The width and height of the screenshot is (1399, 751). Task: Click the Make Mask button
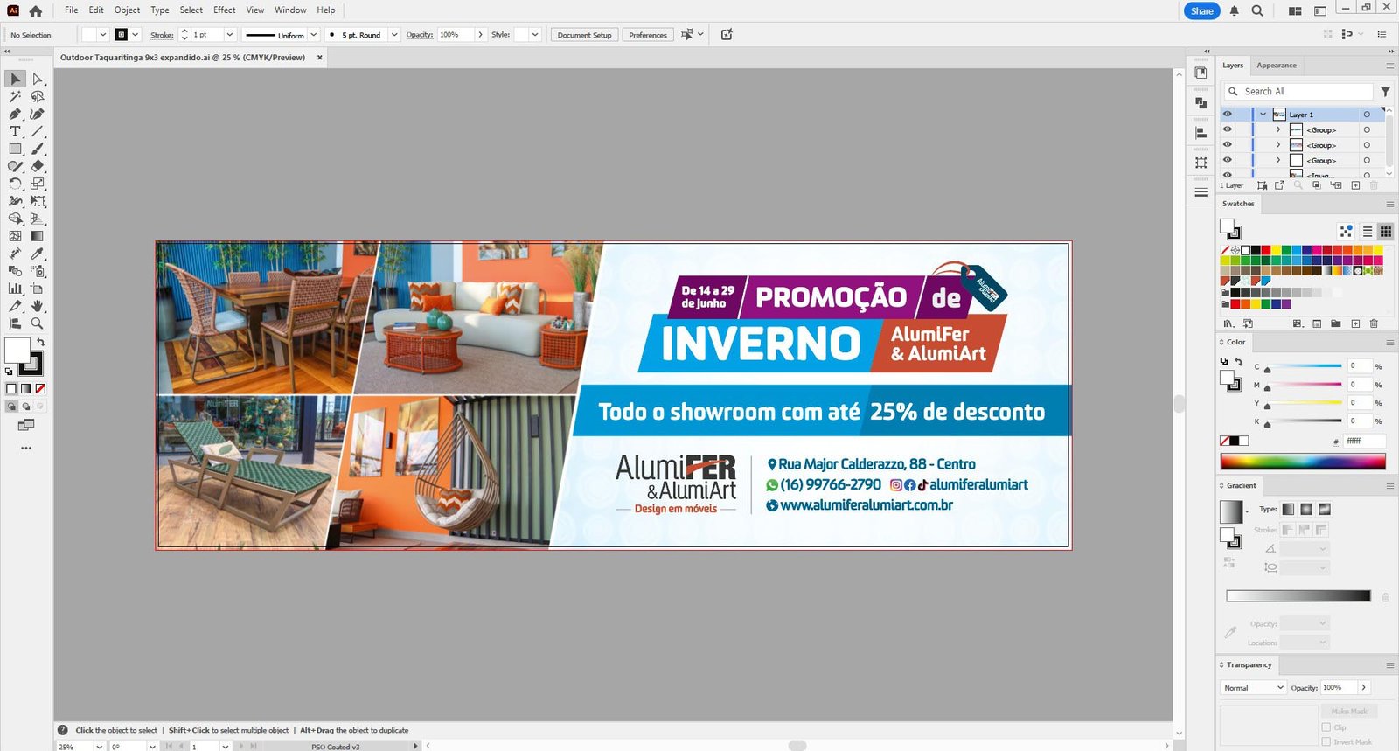coord(1349,712)
